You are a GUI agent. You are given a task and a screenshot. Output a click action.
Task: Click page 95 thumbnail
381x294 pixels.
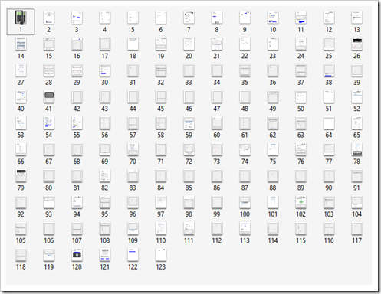(x=105, y=202)
